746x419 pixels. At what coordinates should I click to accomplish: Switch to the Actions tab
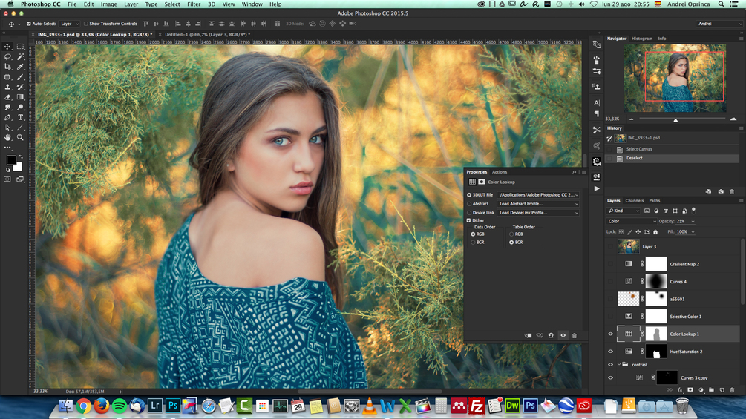tap(500, 172)
